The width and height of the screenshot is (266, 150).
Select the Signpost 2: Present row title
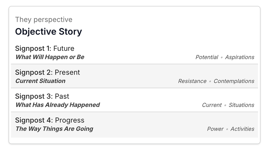[48, 72]
